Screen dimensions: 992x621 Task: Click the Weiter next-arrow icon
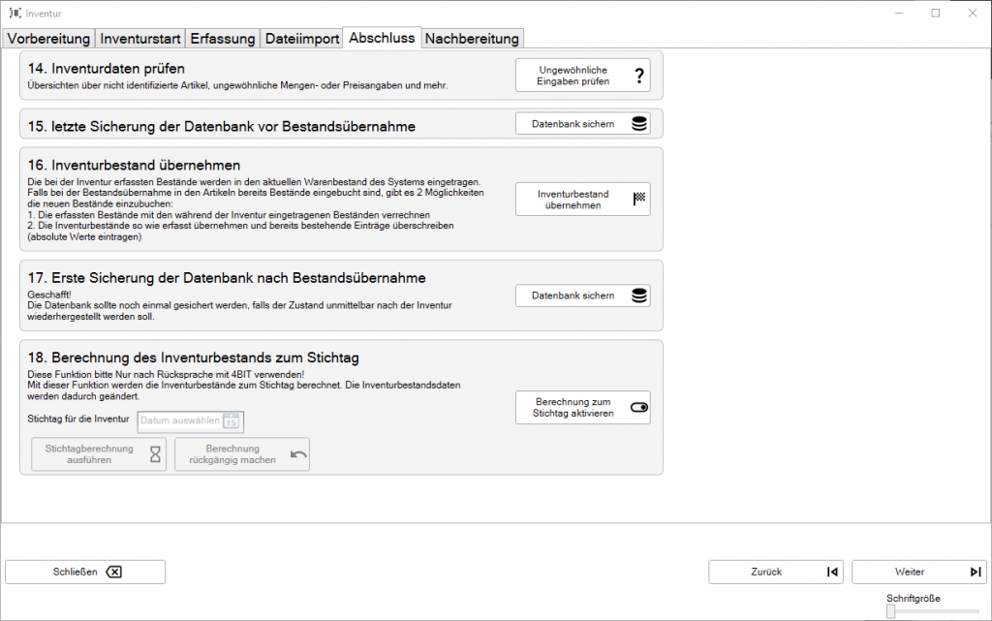point(976,572)
